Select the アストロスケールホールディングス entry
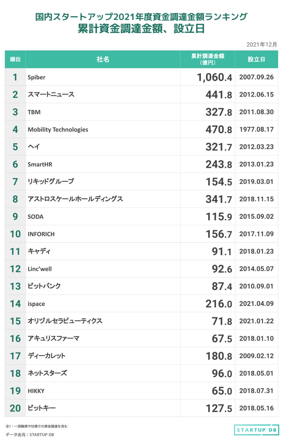The height and width of the screenshot is (440, 283). (75, 199)
